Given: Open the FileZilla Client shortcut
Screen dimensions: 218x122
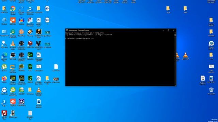Looking at the screenshot, I should pos(4,115).
